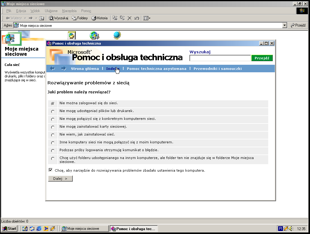310x234 pixels.
Task: Go to Strona główna in Help
Action: pos(85,69)
